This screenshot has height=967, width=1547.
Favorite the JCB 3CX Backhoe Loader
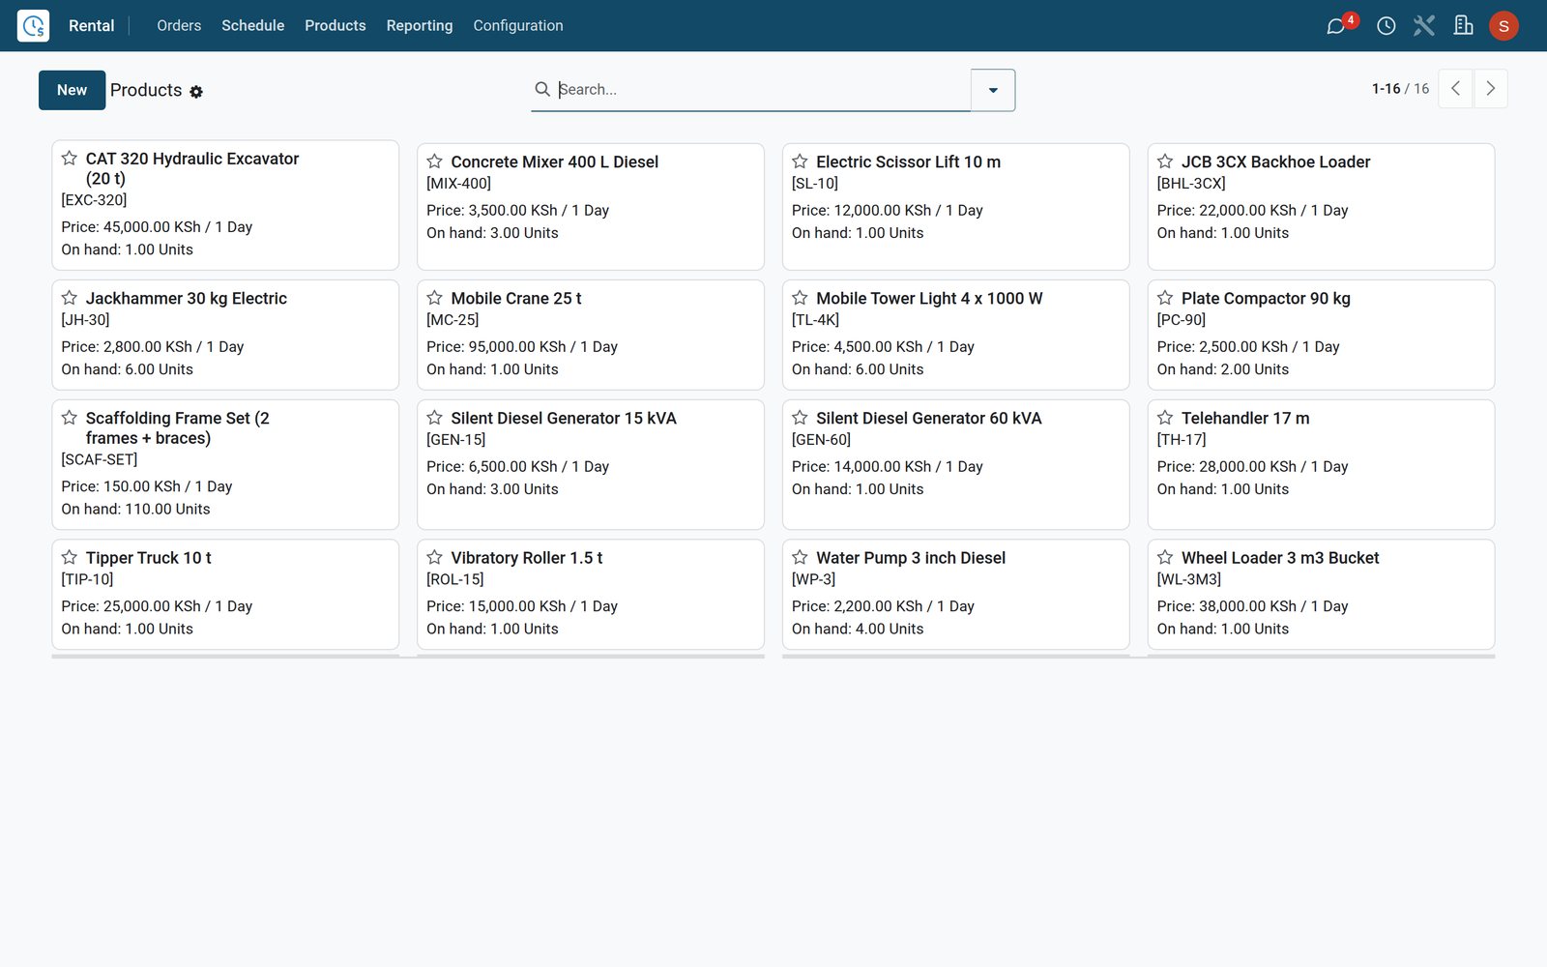1165,161
